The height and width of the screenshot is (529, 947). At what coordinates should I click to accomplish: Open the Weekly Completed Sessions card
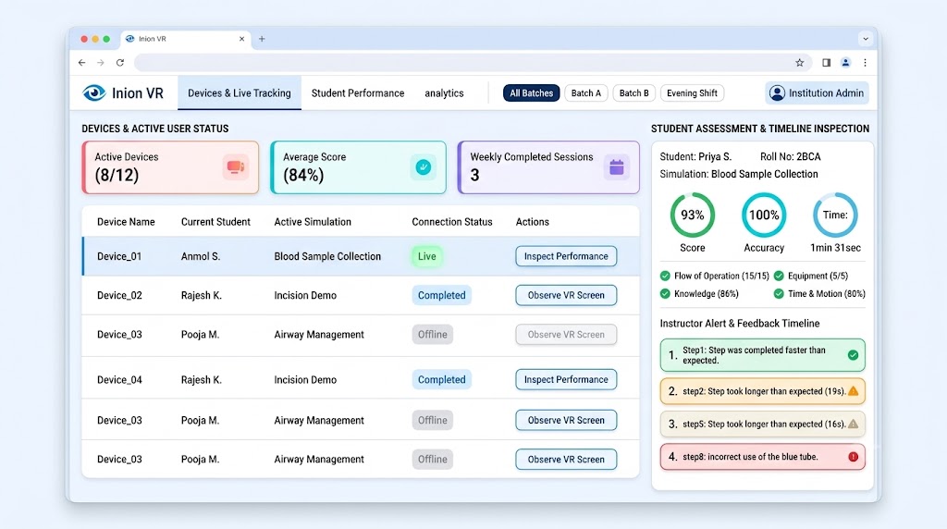pos(548,167)
